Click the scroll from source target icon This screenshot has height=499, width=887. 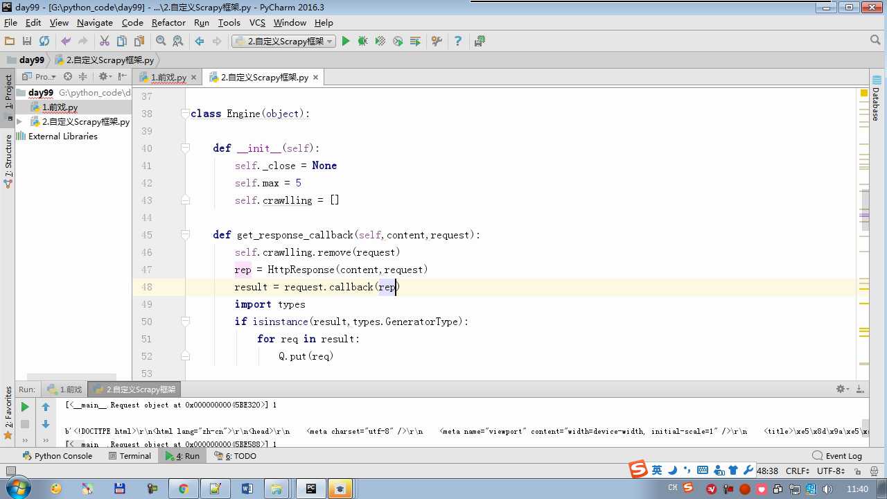click(x=68, y=77)
